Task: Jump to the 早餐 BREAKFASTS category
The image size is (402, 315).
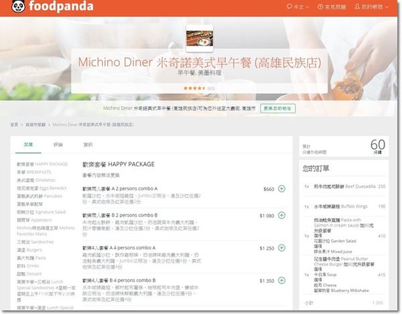Action: coord(35,172)
